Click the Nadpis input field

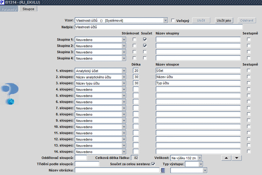coord(159,27)
